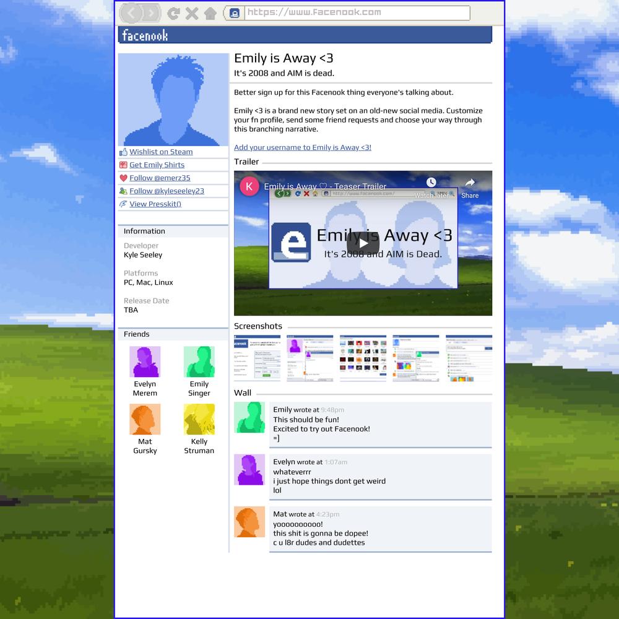The image size is (619, 619).
Task: Click the 9:48pm timestamp on Emily's post
Action: [x=332, y=410]
